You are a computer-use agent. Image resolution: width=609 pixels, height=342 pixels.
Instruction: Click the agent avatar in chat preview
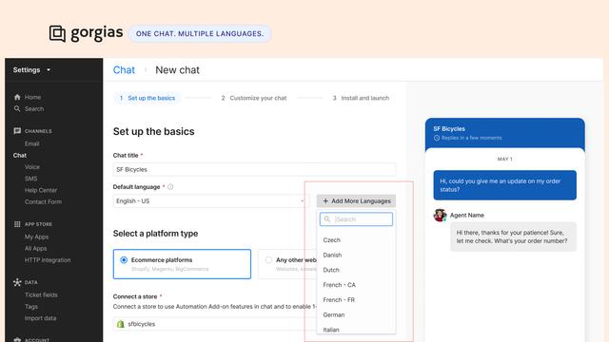[x=440, y=216]
